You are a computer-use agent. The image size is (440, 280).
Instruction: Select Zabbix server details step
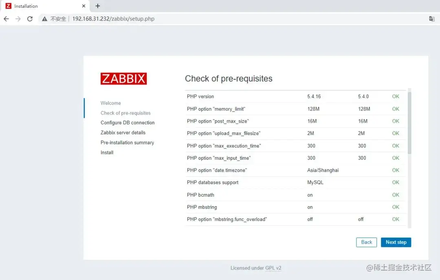pos(123,132)
